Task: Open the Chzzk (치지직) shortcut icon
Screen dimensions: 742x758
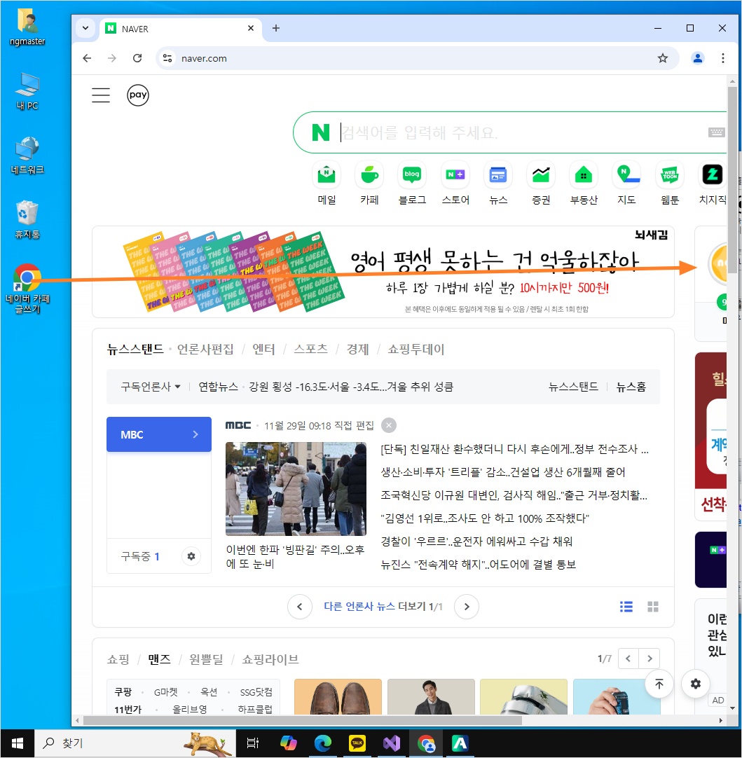Action: 712,175
